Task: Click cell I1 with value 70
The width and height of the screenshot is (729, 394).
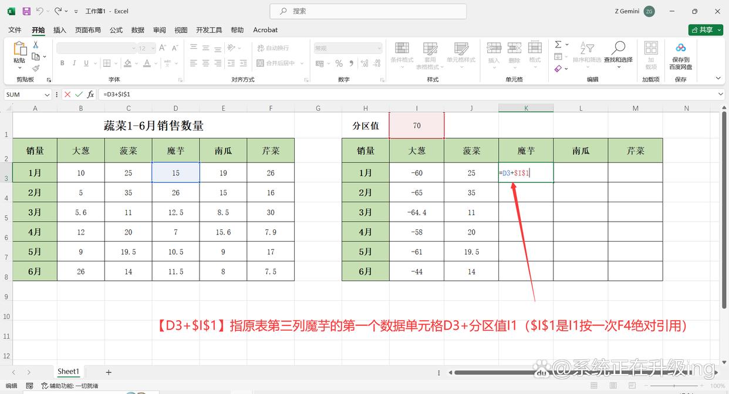Action: tap(417, 125)
